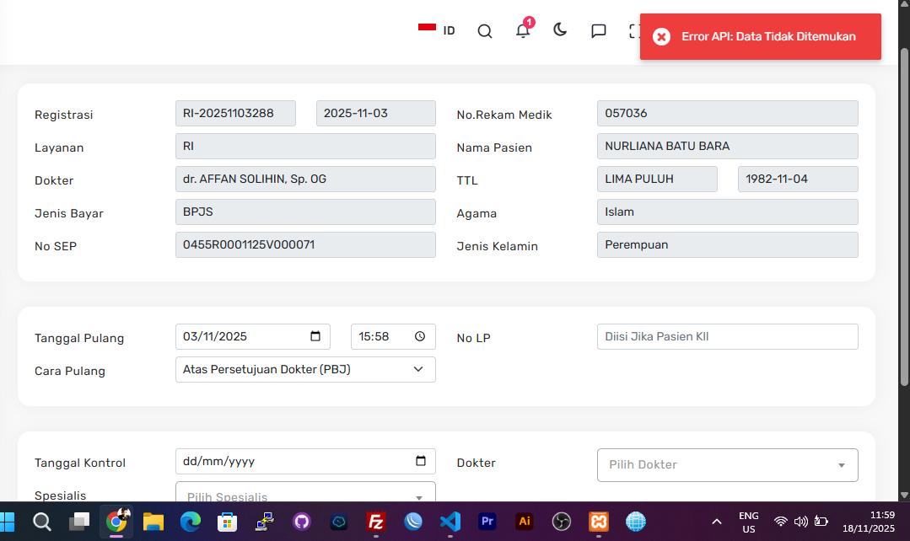Select the No.Rekam Medik field 057036
This screenshot has width=910, height=541.
(727, 113)
